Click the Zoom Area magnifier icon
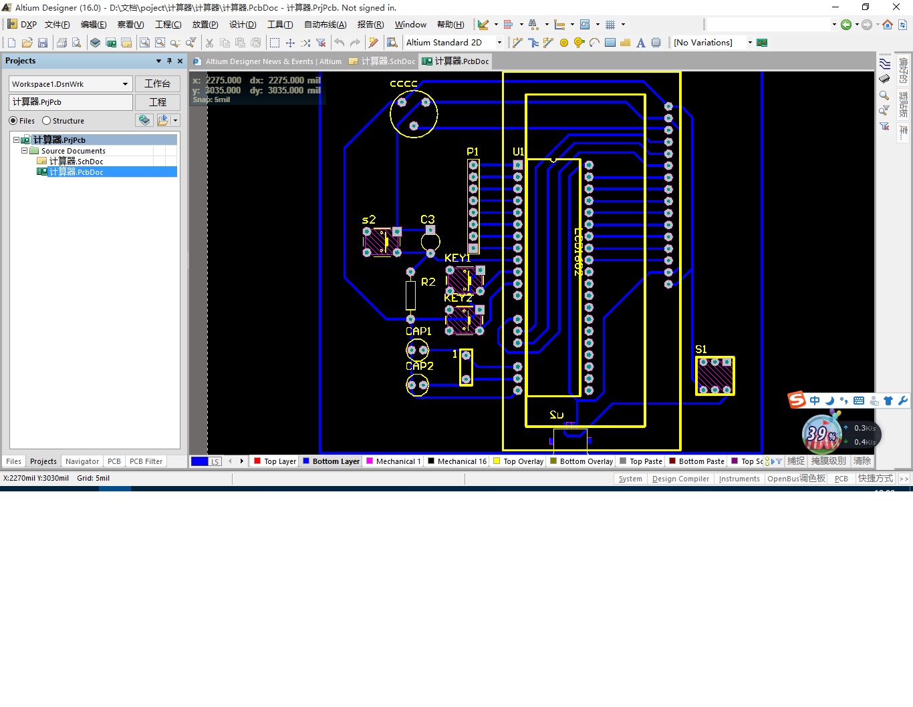 click(x=160, y=43)
